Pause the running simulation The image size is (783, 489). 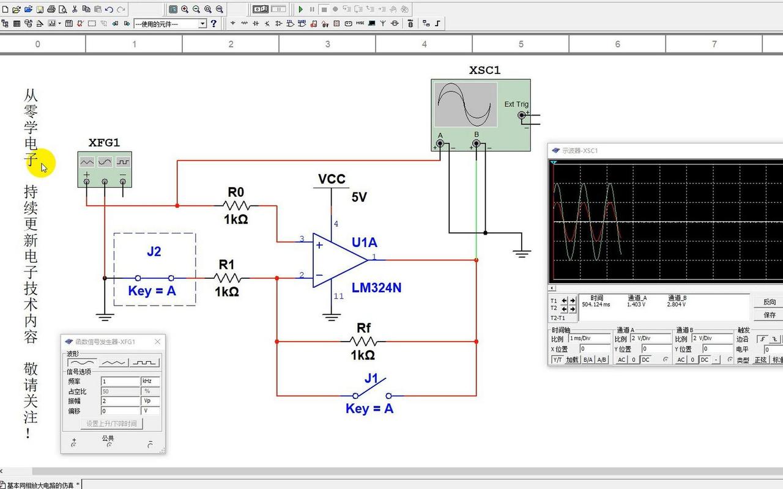[313, 9]
